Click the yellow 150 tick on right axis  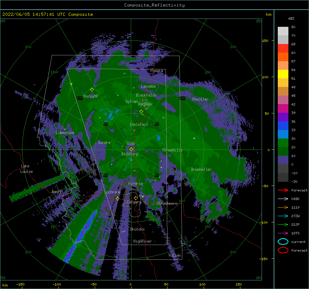pyautogui.click(x=265, y=41)
